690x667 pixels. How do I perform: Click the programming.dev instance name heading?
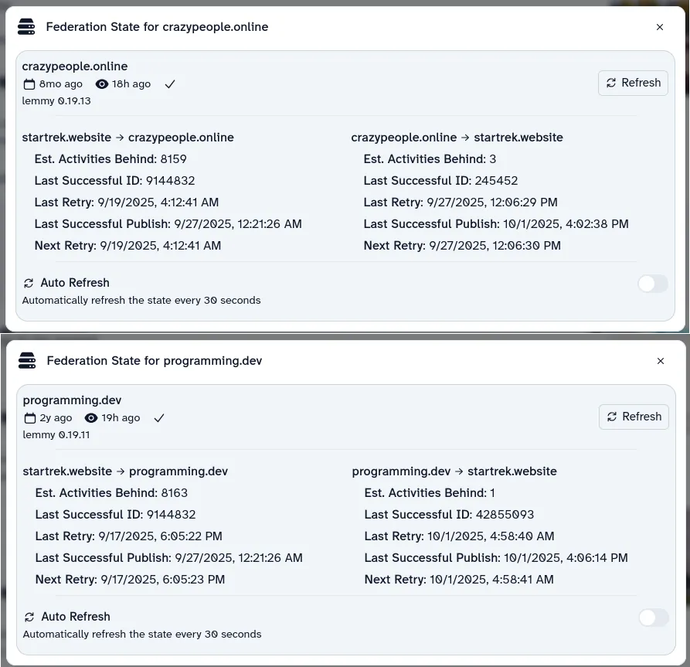72,400
